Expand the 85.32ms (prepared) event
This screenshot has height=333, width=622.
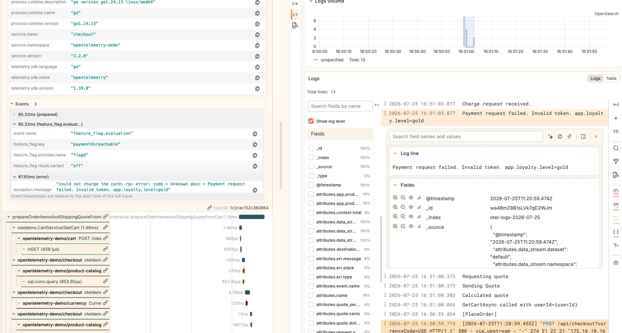(x=14, y=115)
